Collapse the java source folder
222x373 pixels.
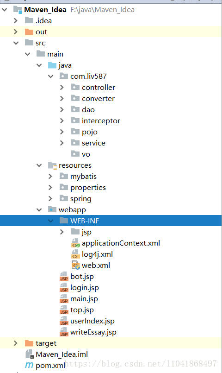click(39, 65)
